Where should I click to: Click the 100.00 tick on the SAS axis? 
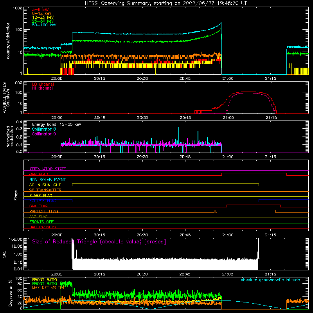pyautogui.click(x=16, y=239)
